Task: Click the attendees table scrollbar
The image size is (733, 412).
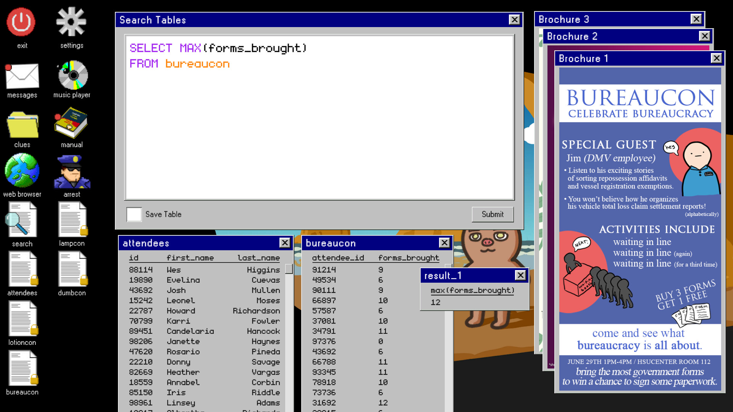Action: [x=289, y=269]
